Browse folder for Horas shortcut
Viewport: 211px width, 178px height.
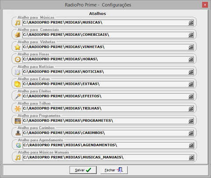click(191, 59)
